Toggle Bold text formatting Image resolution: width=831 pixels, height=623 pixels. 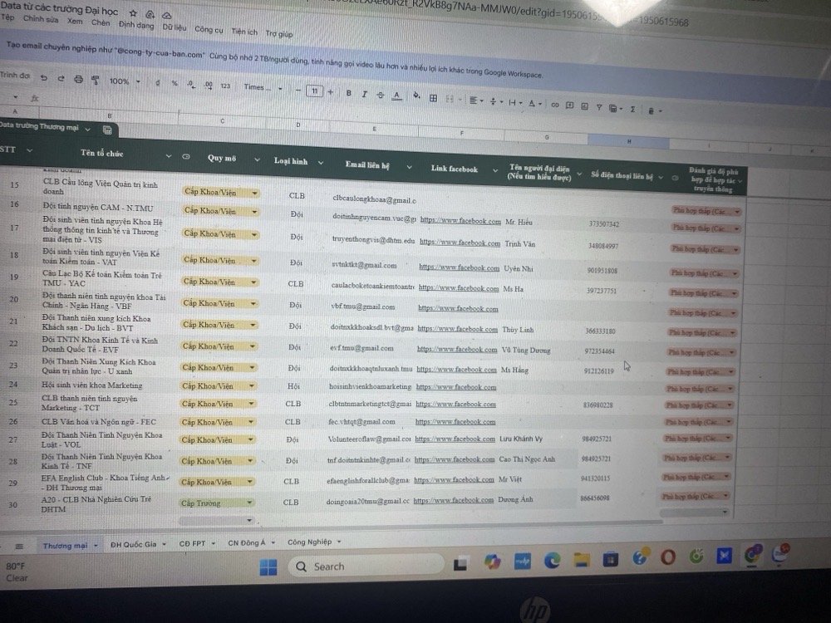[x=348, y=93]
